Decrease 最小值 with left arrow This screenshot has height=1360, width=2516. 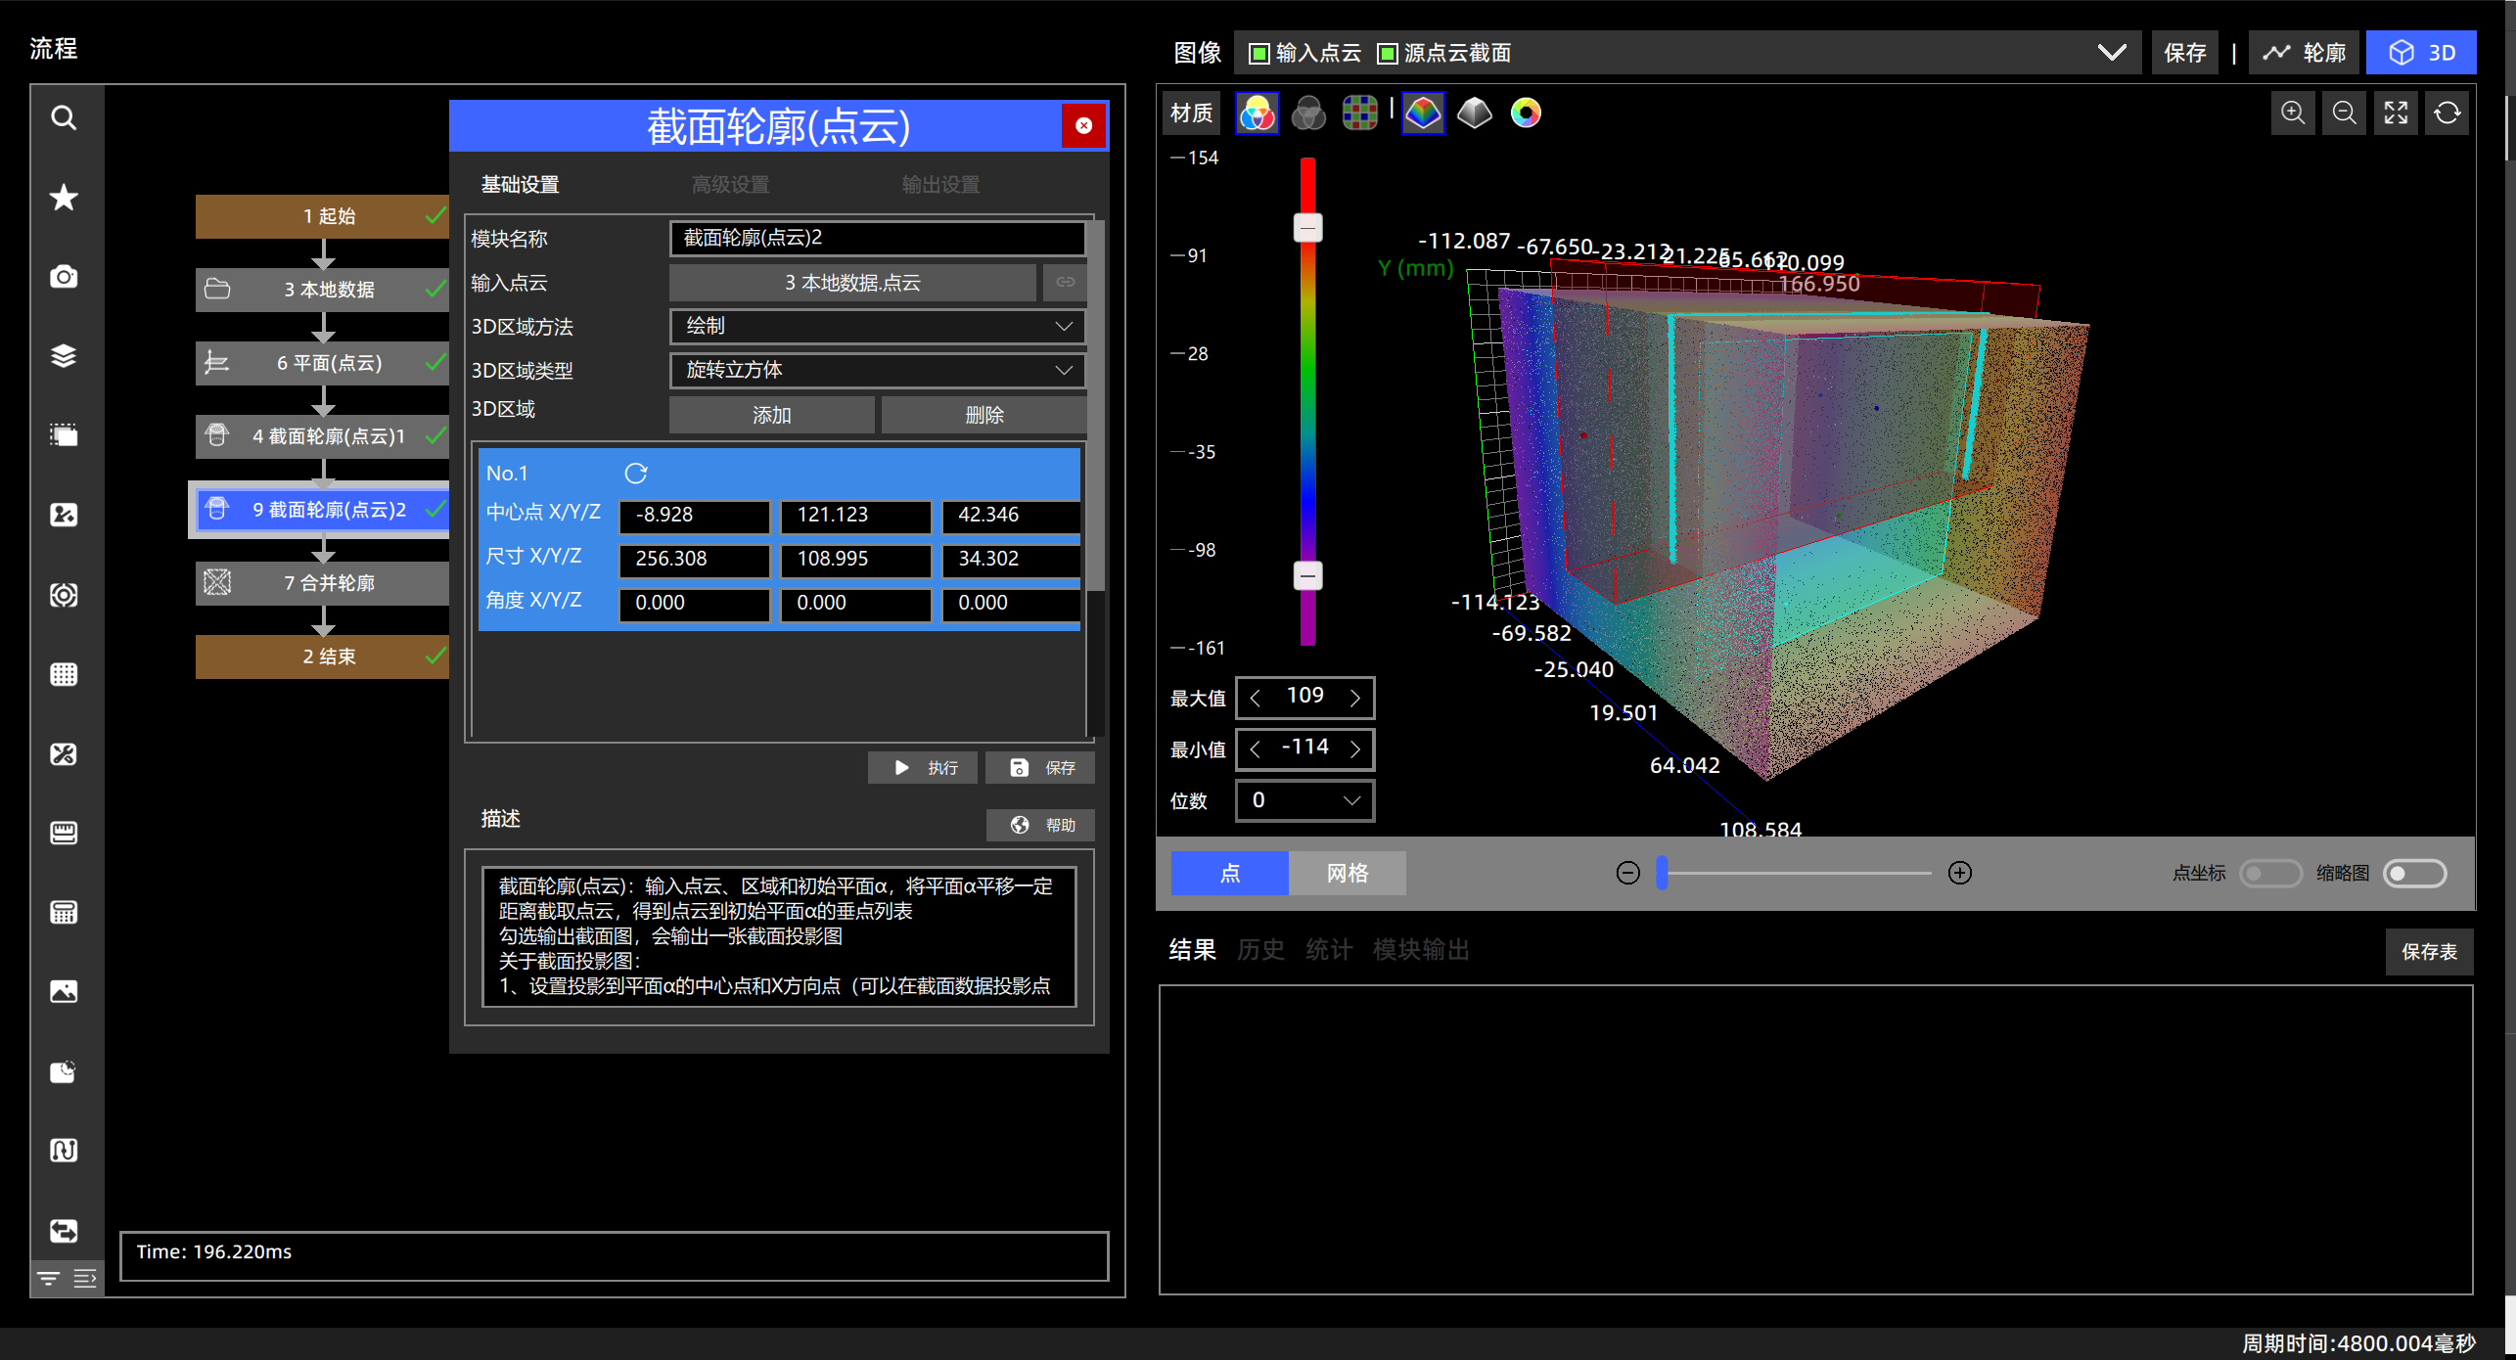tap(1256, 749)
